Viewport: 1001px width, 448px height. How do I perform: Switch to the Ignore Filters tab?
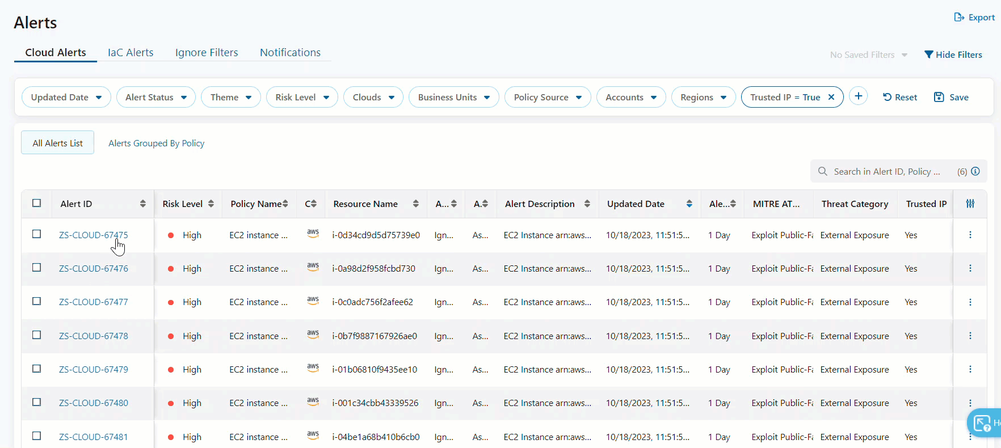tap(207, 52)
